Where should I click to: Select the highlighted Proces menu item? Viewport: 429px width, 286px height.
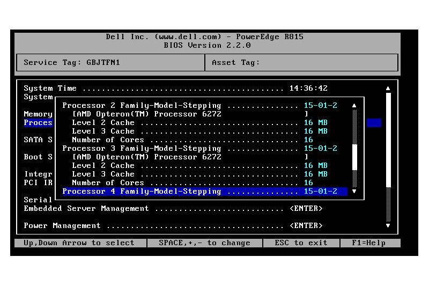pos(38,123)
